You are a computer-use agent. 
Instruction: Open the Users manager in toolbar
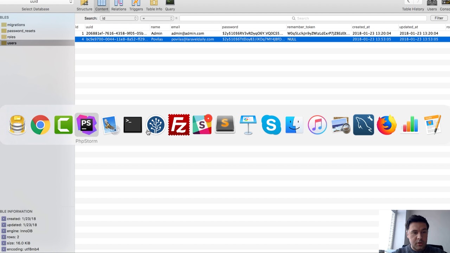coord(432,6)
